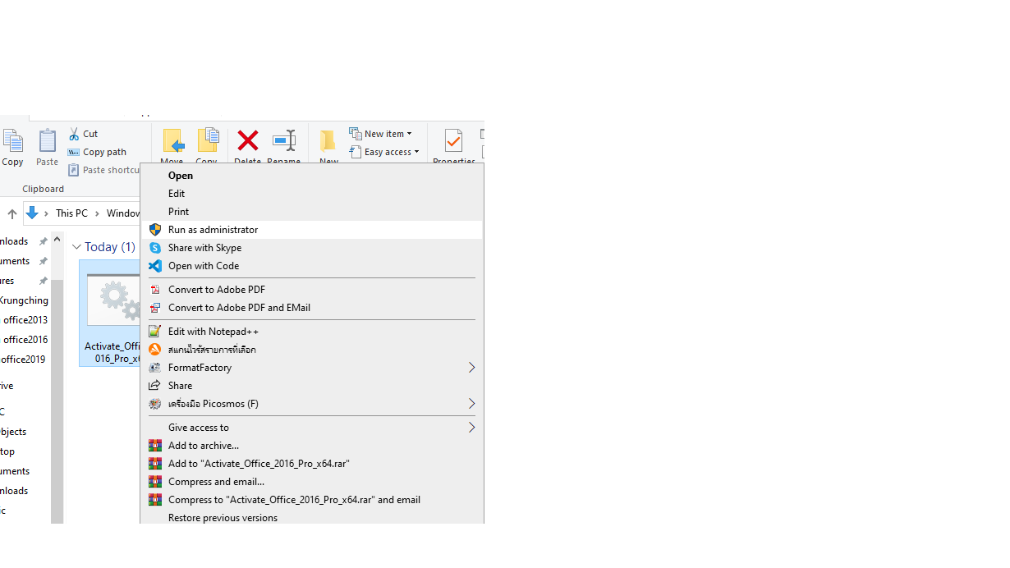Click the Properties checkmark icon
Screen dimensions: 1010x568
453,141
